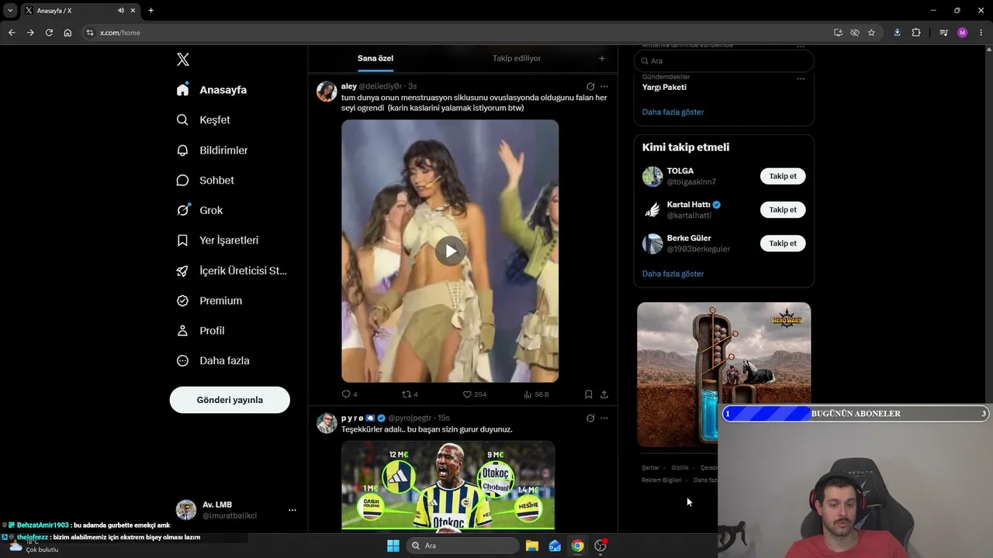
Task: Click the Gönderi yayınla button
Action: click(230, 400)
